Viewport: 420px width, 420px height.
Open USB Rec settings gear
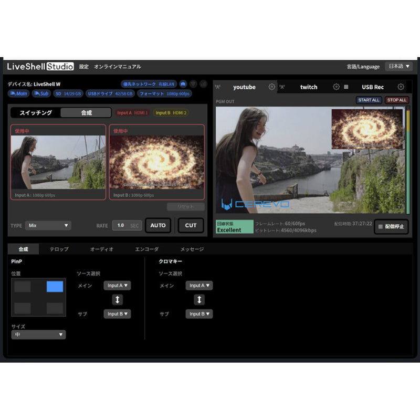pos(401,87)
